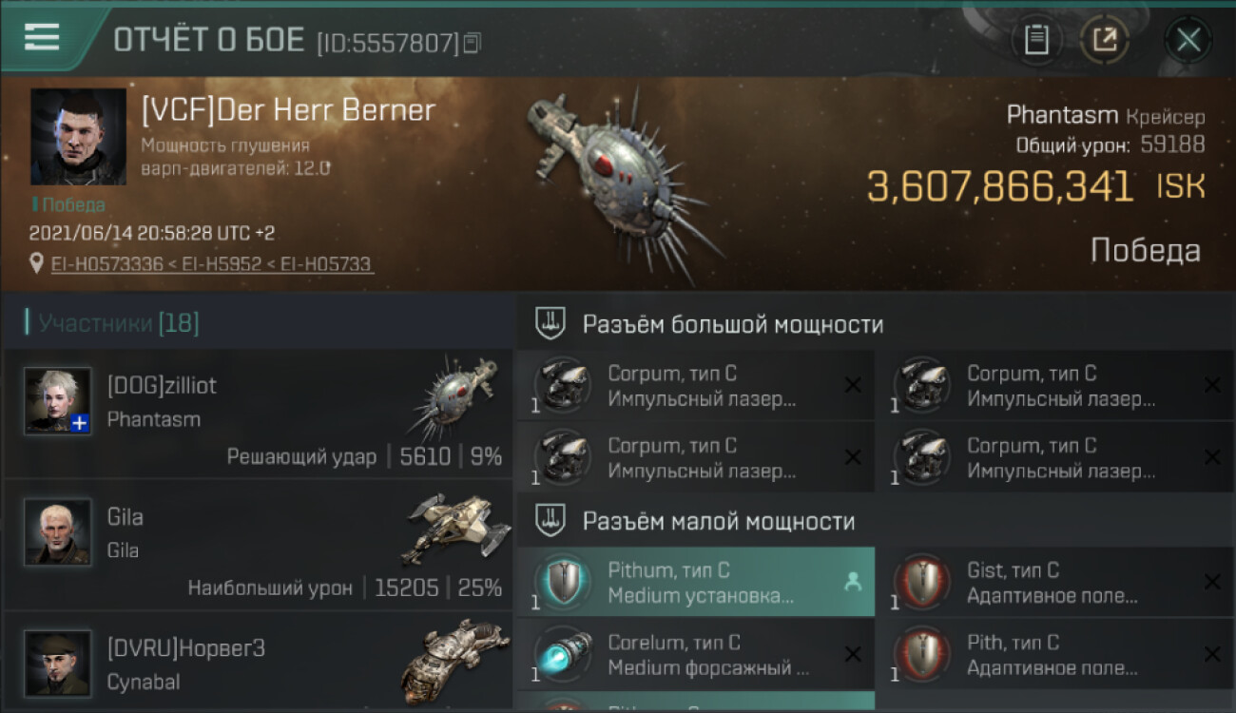Open the [DVRU]Норвег3 Cynabal entry
Image resolution: width=1236 pixels, height=713 pixels.
point(258,663)
